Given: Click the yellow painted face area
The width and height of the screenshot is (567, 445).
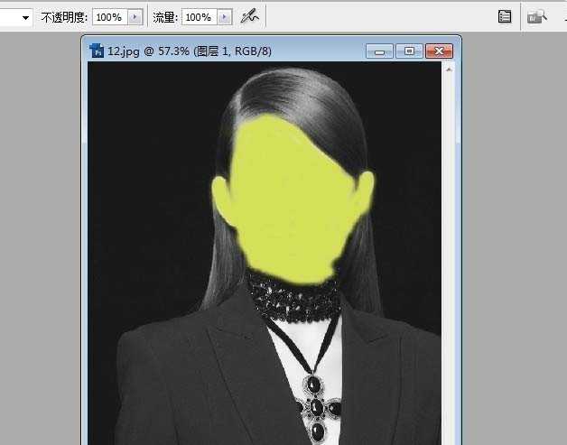Looking at the screenshot, I should pyautogui.click(x=293, y=199).
